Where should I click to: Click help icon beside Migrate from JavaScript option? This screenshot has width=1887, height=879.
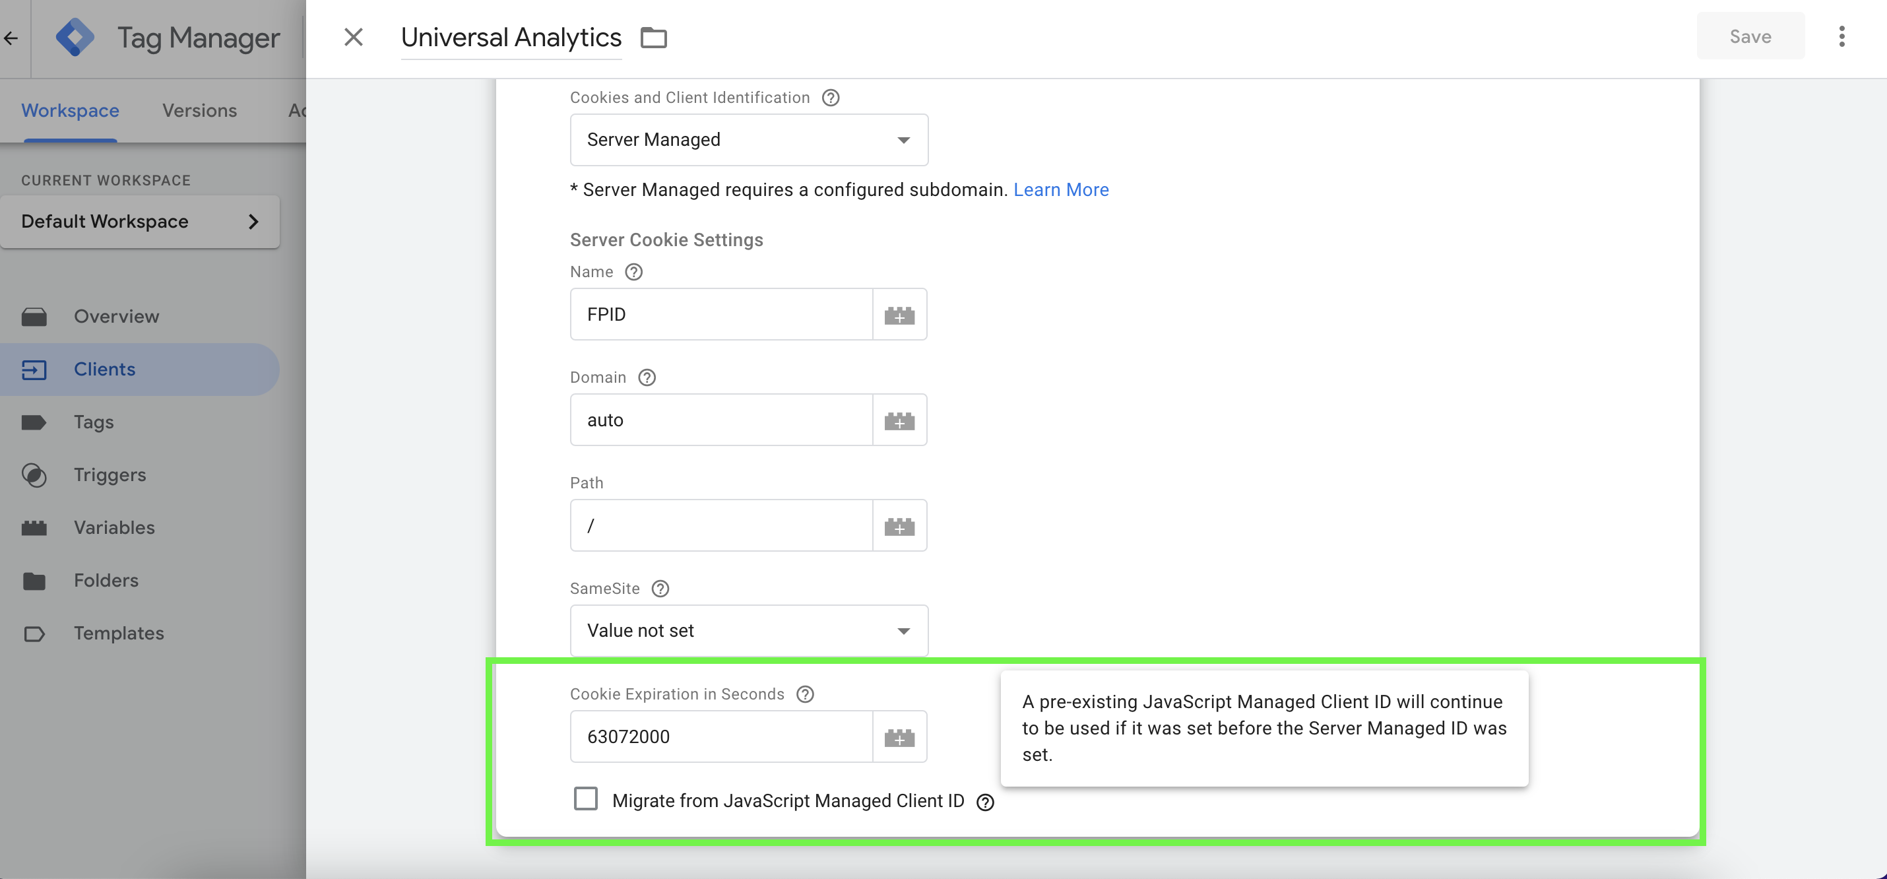[985, 802]
